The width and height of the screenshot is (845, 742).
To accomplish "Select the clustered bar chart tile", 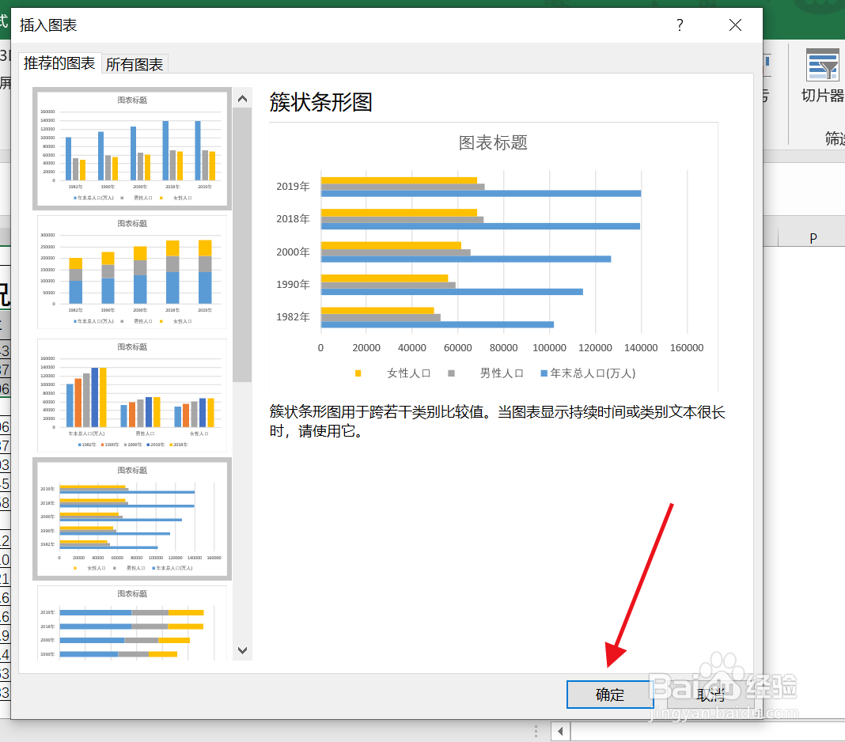I will click(131, 518).
